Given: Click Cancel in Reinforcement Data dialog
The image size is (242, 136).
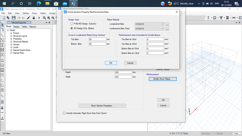Looking at the screenshot, I should coord(130,63).
